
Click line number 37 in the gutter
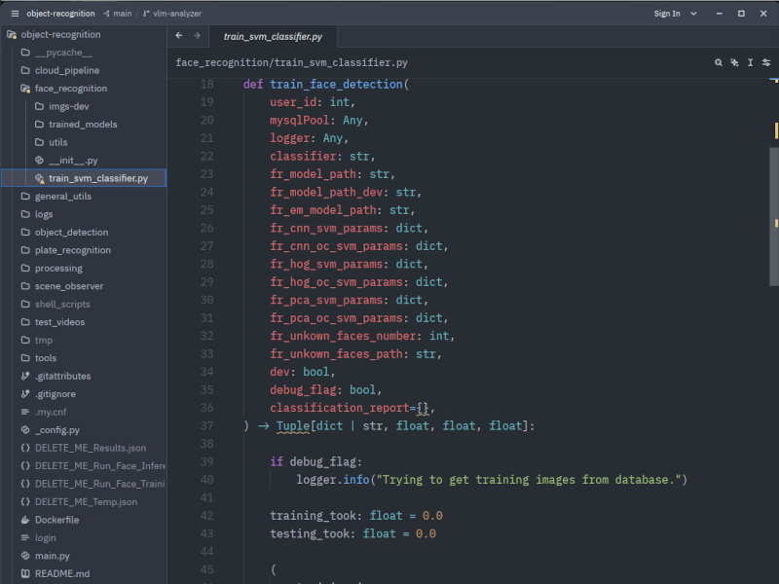pos(206,425)
